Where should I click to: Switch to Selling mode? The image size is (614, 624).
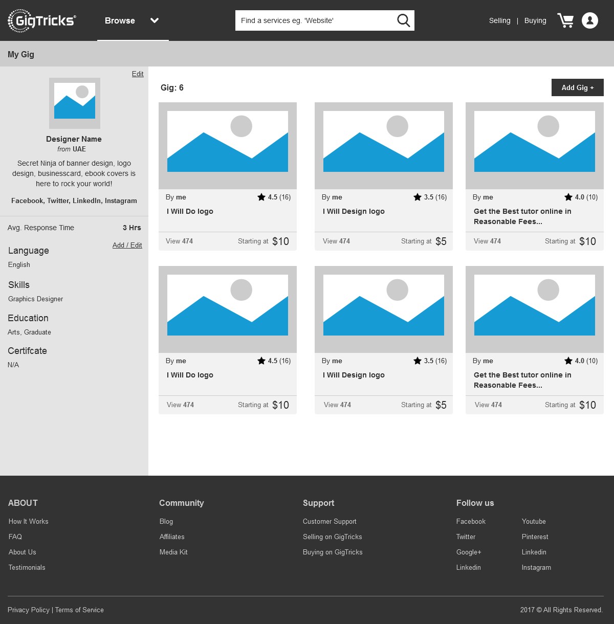click(x=499, y=20)
